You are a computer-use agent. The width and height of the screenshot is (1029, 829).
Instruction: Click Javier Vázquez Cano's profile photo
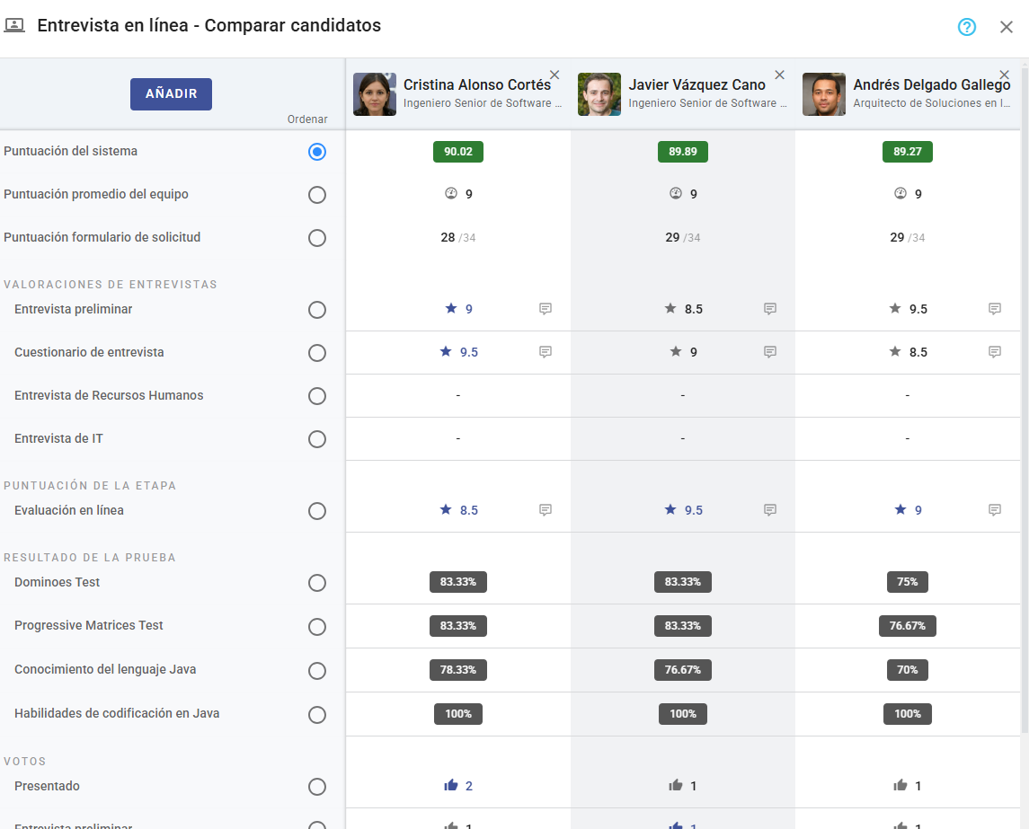(x=599, y=94)
